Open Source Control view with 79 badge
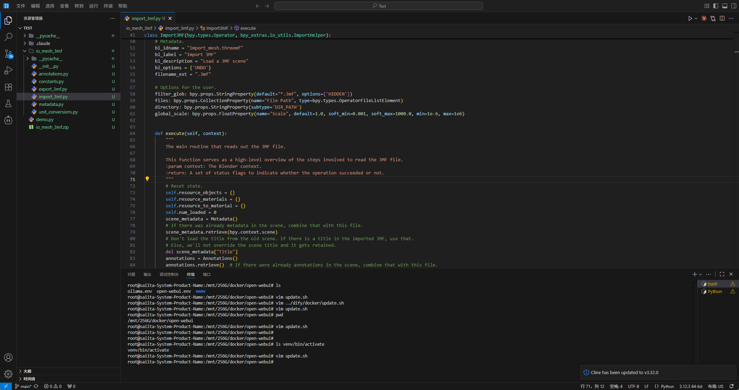 tap(8, 54)
